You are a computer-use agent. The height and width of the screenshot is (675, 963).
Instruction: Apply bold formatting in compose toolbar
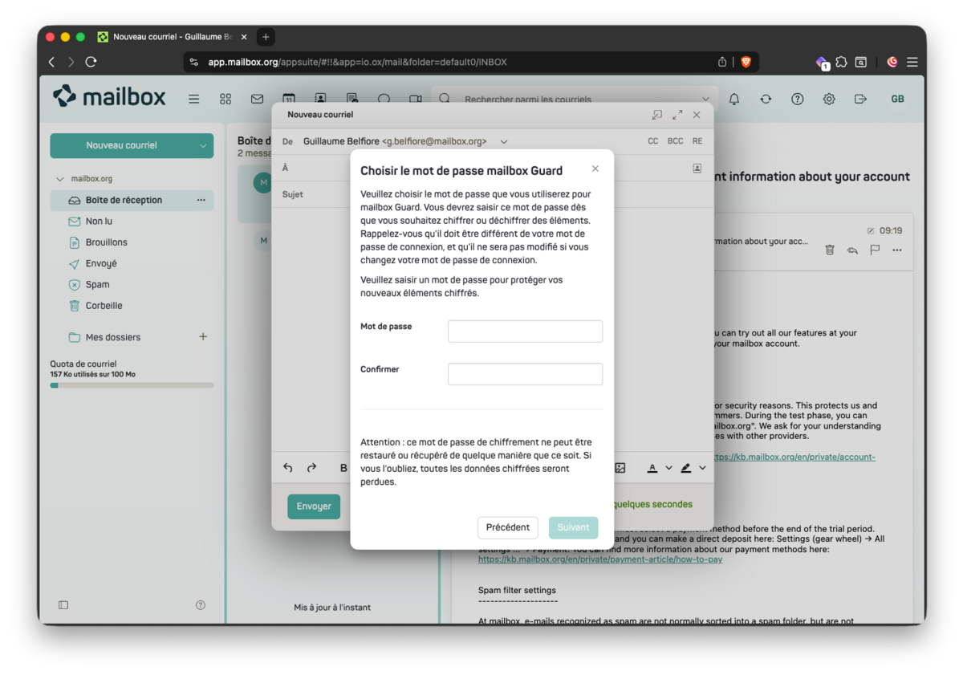(x=343, y=468)
